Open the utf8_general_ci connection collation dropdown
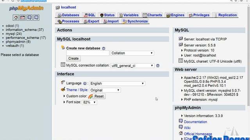Screen dimensions: 250x140 (132, 66)
